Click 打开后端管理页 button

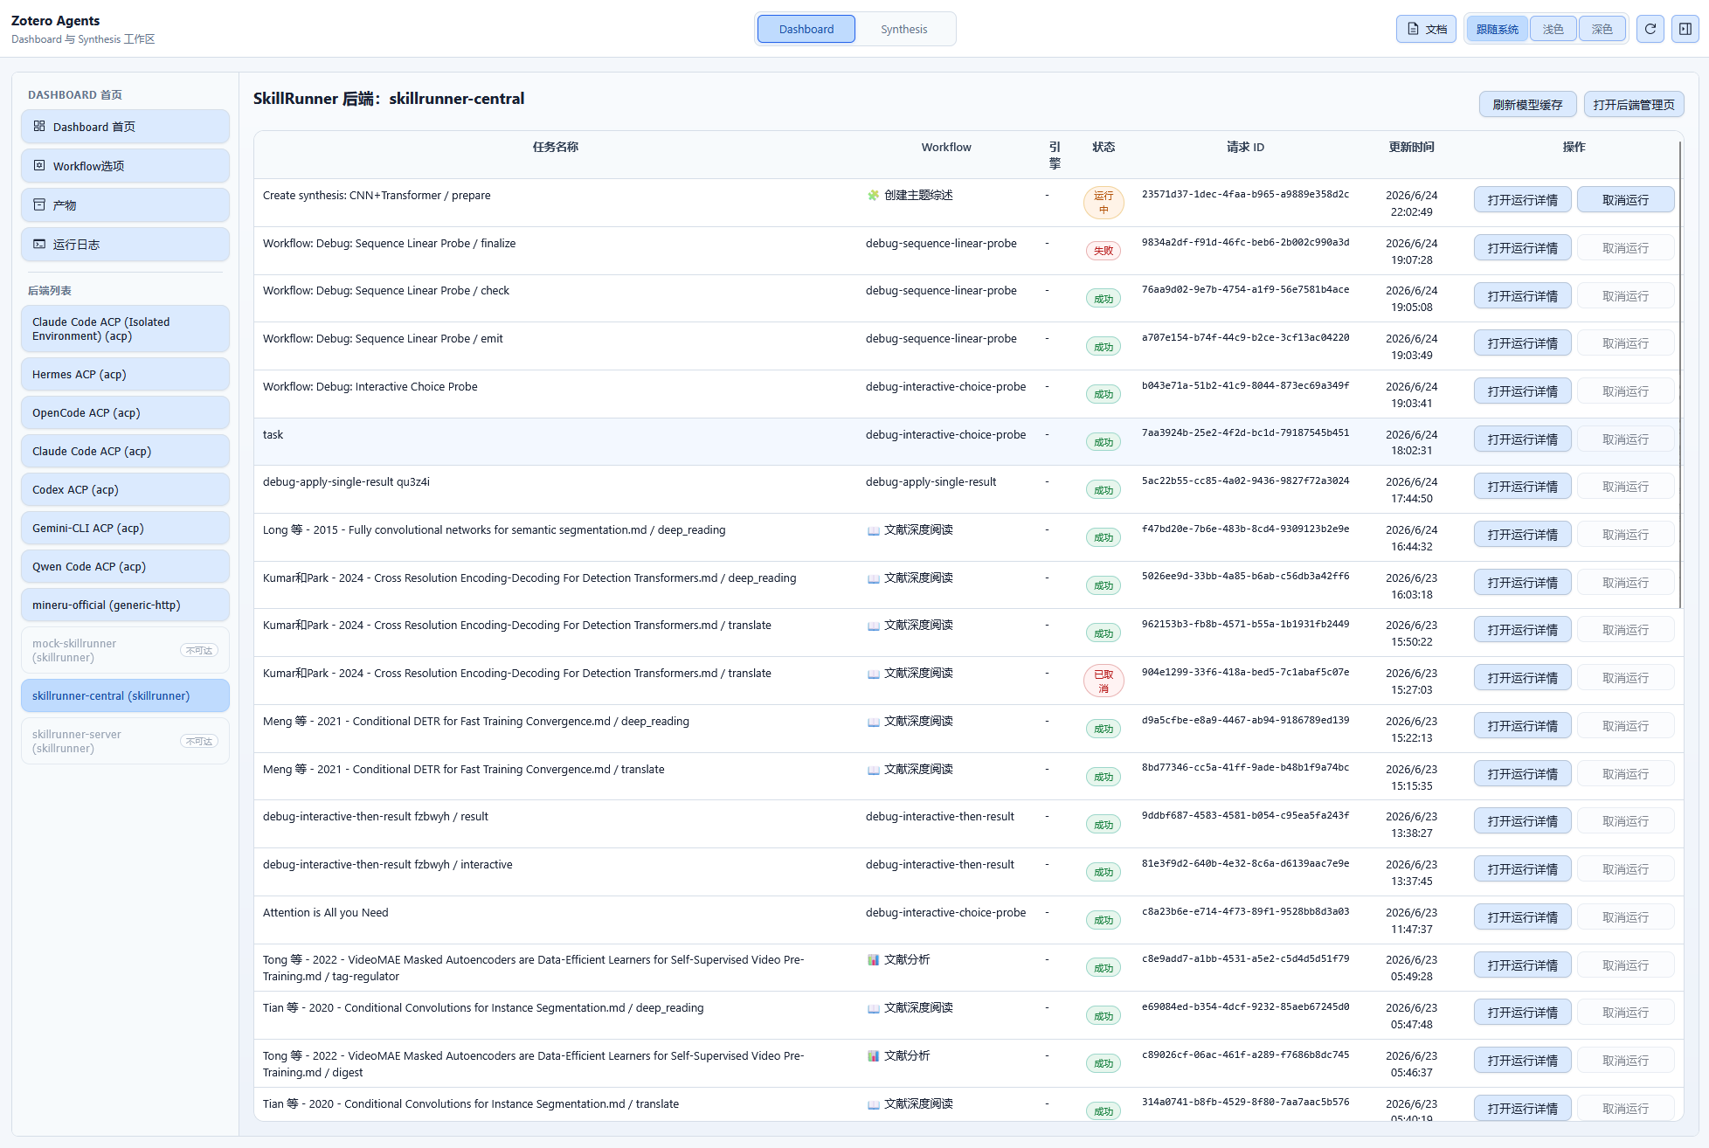coord(1633,105)
